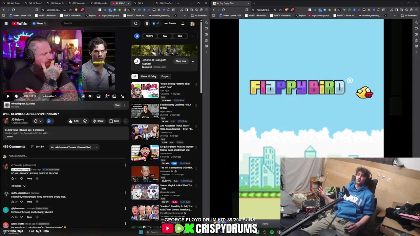Click the Create button in the YouTube header
Screen dimensions: 420x236
tap(170, 23)
